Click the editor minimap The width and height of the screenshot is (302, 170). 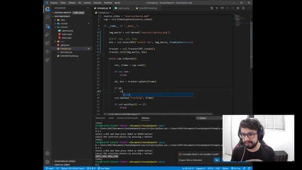point(241,20)
